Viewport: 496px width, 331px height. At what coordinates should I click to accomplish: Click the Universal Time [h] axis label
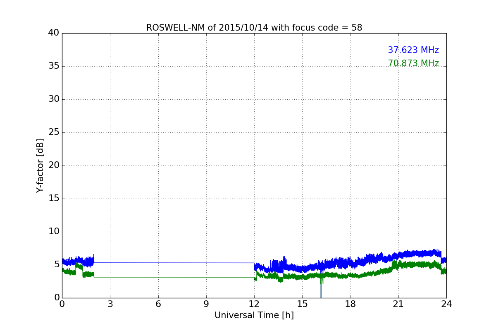click(254, 315)
